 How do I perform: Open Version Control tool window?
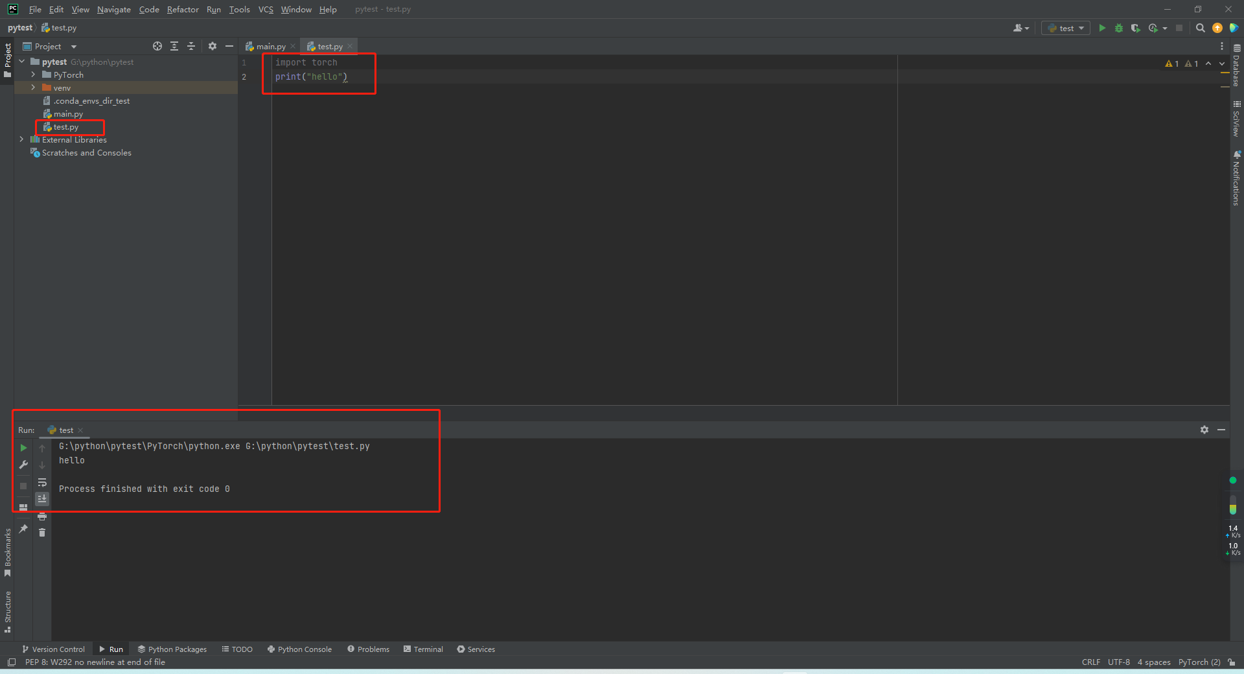[x=53, y=649]
